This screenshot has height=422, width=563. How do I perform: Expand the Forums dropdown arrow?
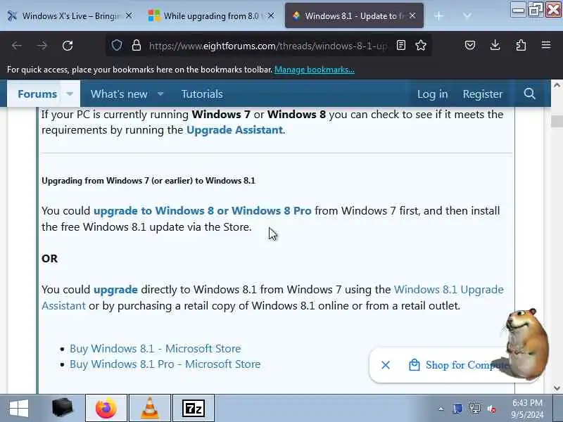pyautogui.click(x=70, y=94)
